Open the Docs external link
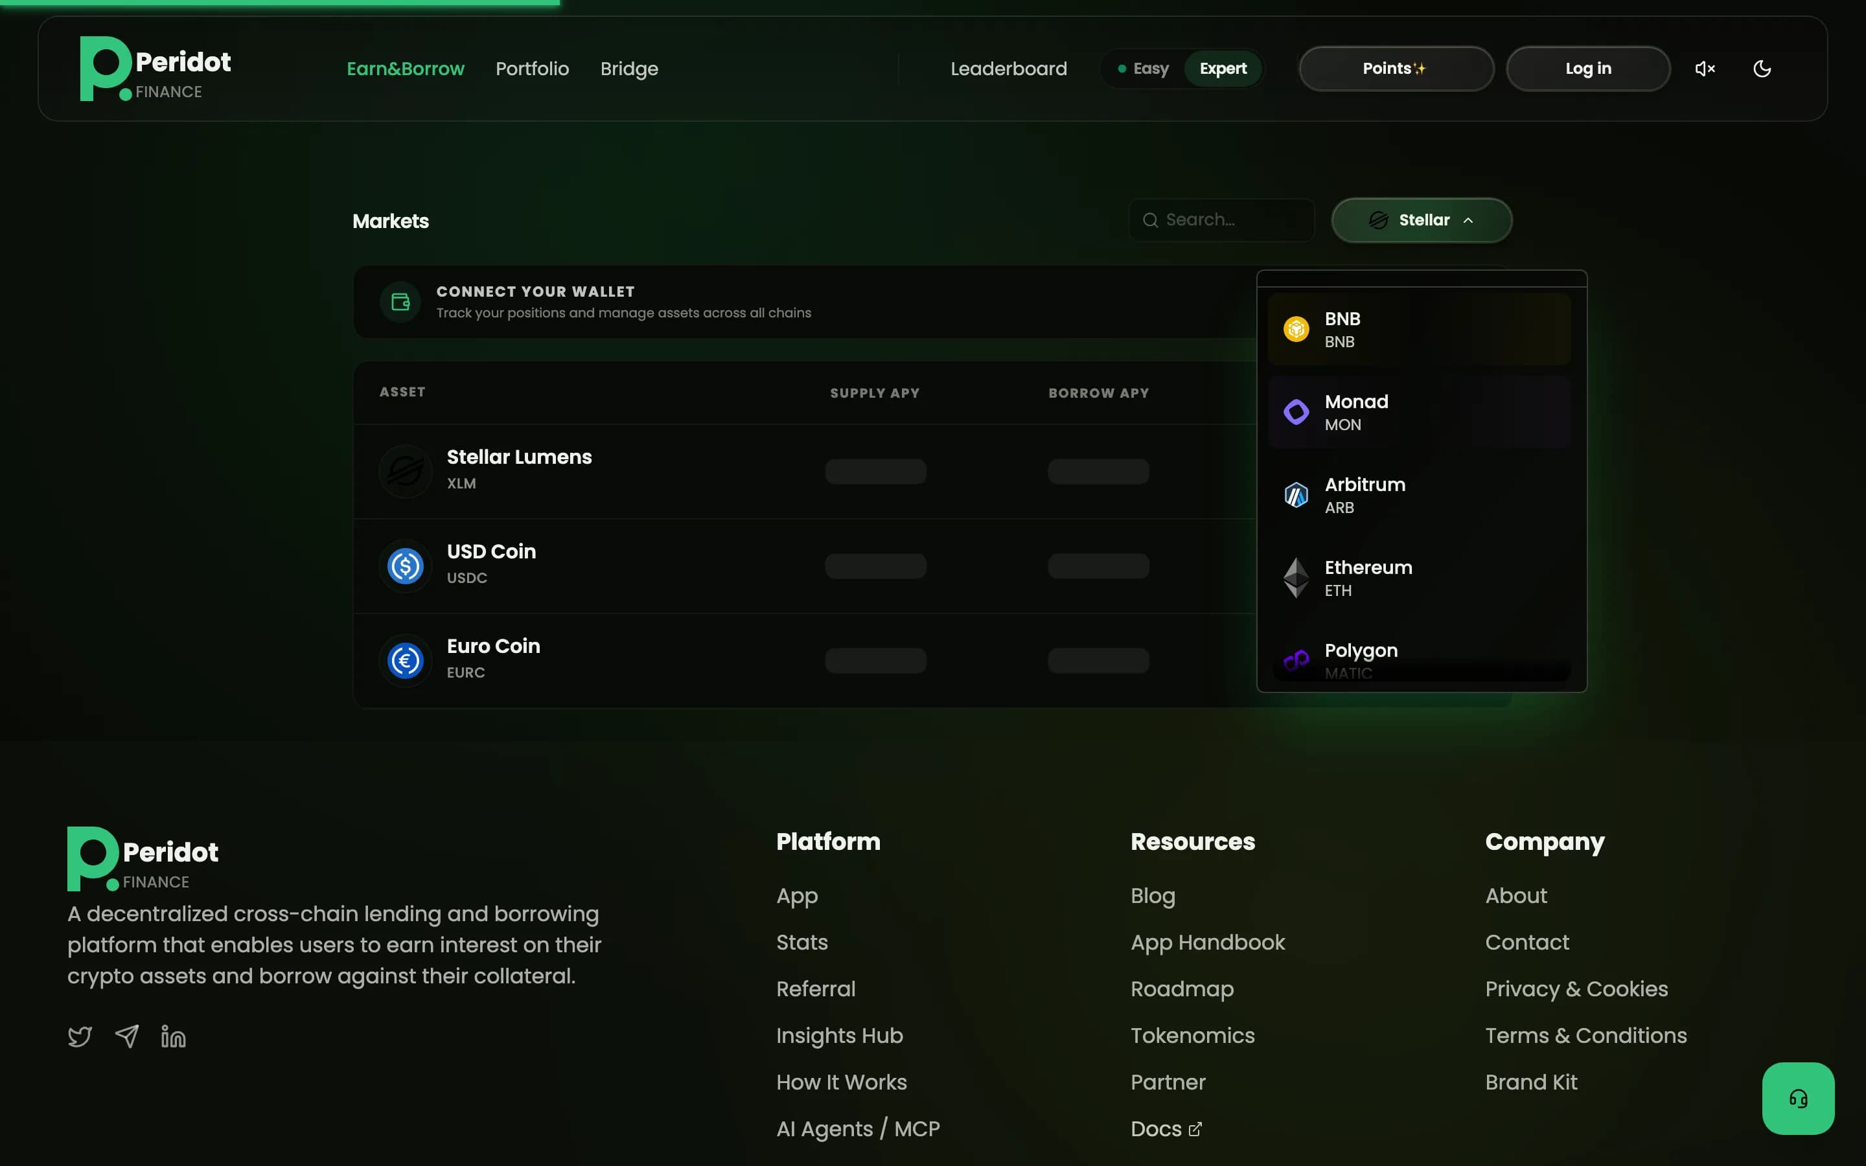The height and width of the screenshot is (1166, 1866). click(1166, 1129)
